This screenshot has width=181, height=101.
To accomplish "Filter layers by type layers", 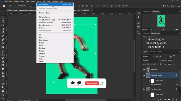I will [164, 56].
